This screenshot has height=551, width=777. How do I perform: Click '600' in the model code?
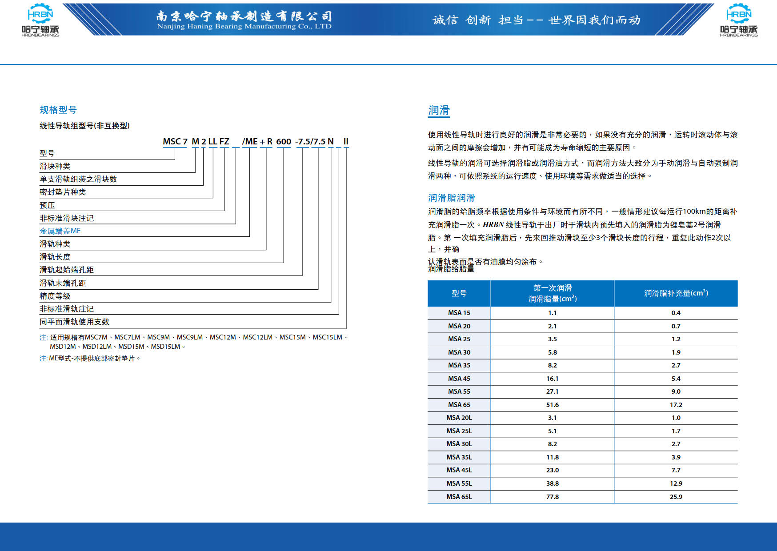pos(284,141)
